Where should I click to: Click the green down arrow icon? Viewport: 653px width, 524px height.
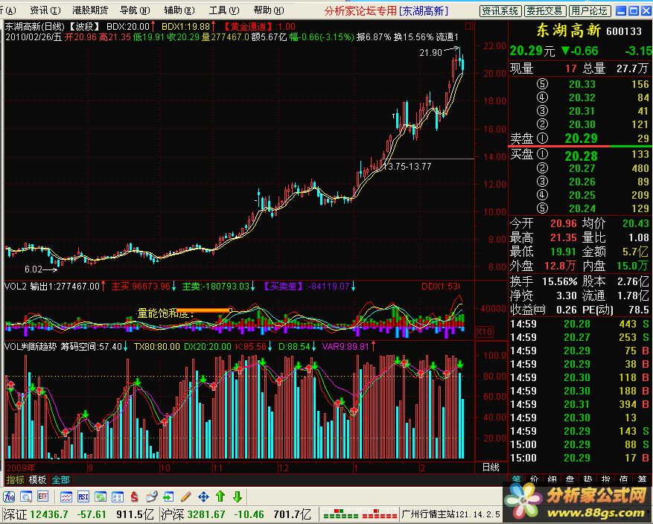[238, 496]
